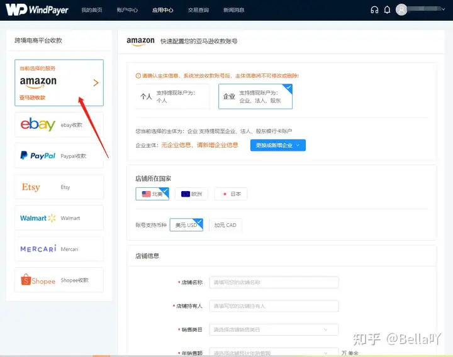
Task: Select the ebay收款 service
Action: pos(59,124)
